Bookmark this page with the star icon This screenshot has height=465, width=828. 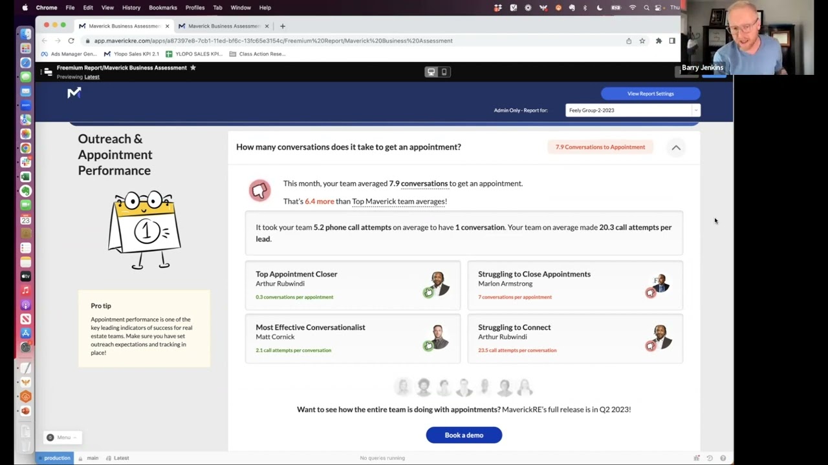coord(642,41)
